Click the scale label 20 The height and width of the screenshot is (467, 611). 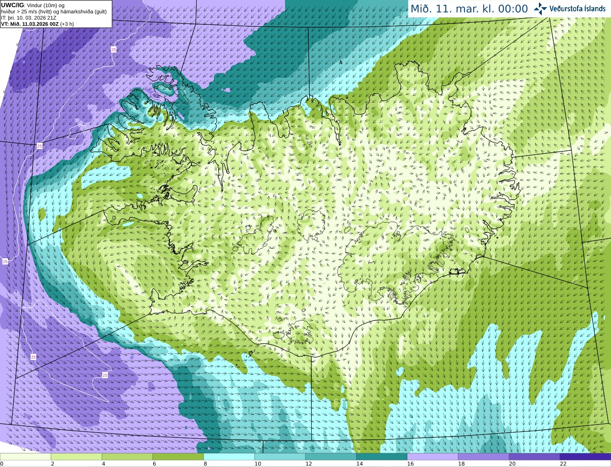[x=512, y=464]
